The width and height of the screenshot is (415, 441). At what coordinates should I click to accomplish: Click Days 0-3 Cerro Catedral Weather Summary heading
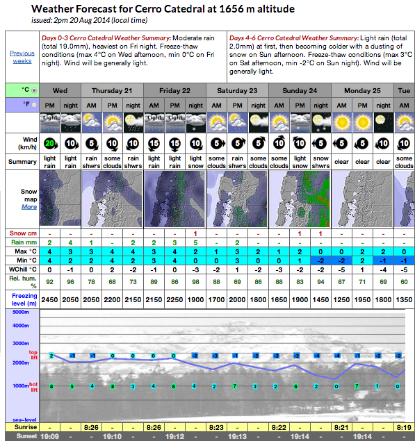[x=106, y=38]
